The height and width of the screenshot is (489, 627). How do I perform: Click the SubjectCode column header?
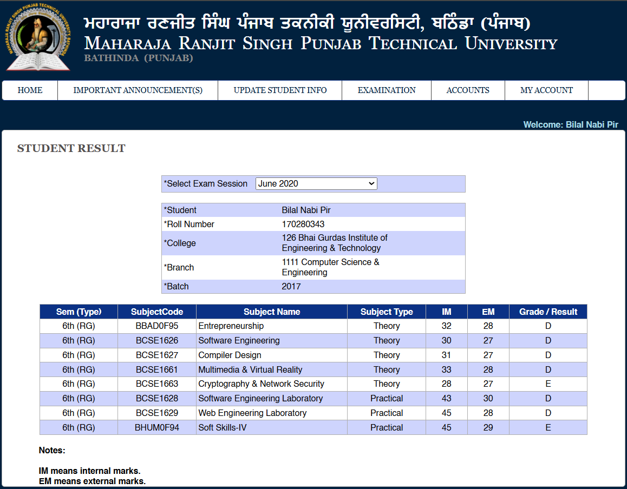(x=157, y=312)
